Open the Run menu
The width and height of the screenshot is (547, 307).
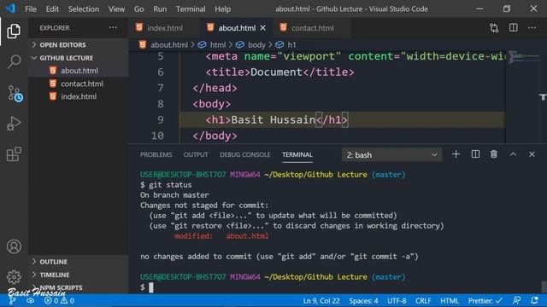[160, 9]
